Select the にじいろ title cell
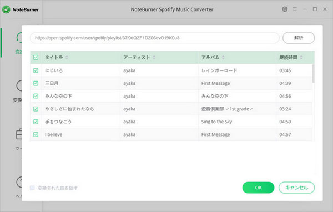333x212 pixels. [80, 70]
